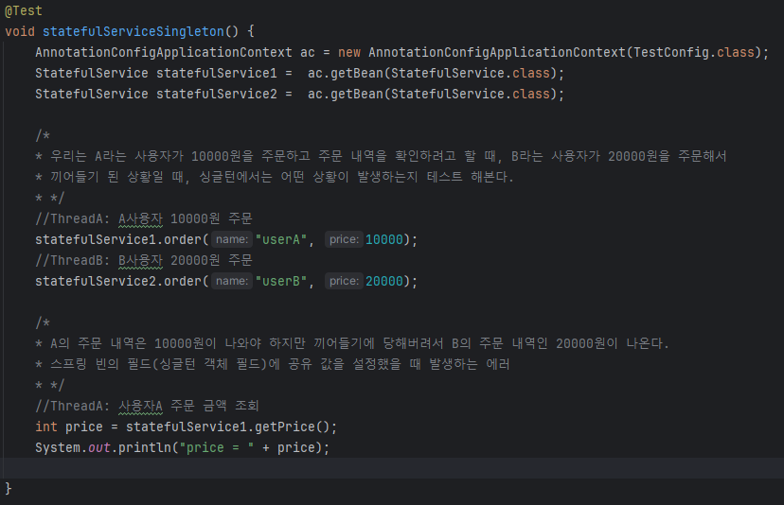Click the price variable after int
The image size is (784, 505).
84,427
